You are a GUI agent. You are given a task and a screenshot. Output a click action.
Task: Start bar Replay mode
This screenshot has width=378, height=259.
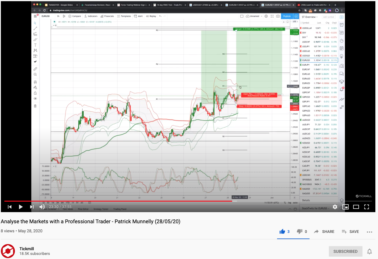(x=151, y=16)
